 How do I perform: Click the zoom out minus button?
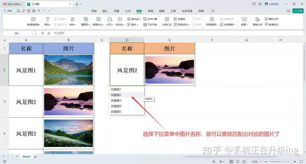click(266, 161)
